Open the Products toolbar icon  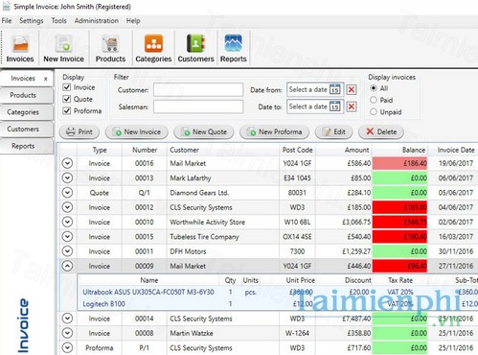pyautogui.click(x=110, y=48)
